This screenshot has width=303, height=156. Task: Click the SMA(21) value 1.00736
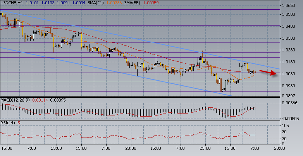(114, 3)
